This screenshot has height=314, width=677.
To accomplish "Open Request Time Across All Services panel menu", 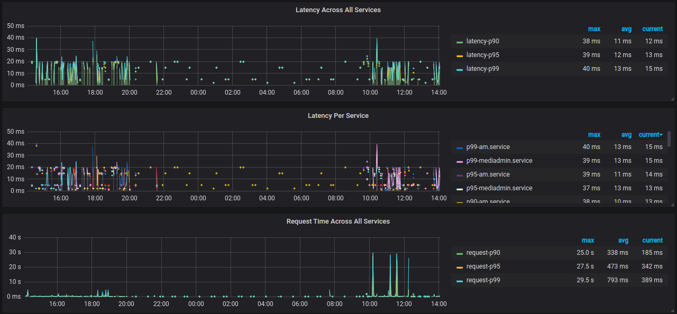I will click(338, 221).
